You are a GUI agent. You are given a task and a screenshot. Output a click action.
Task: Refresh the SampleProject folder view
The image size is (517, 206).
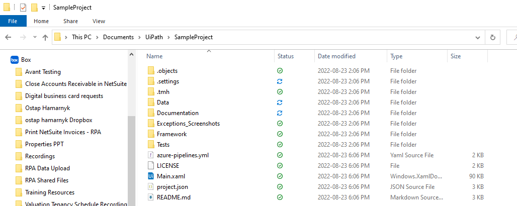tap(493, 37)
